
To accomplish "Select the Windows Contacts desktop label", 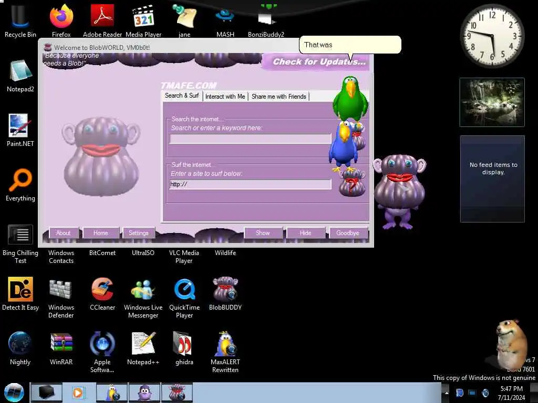I will tap(61, 257).
